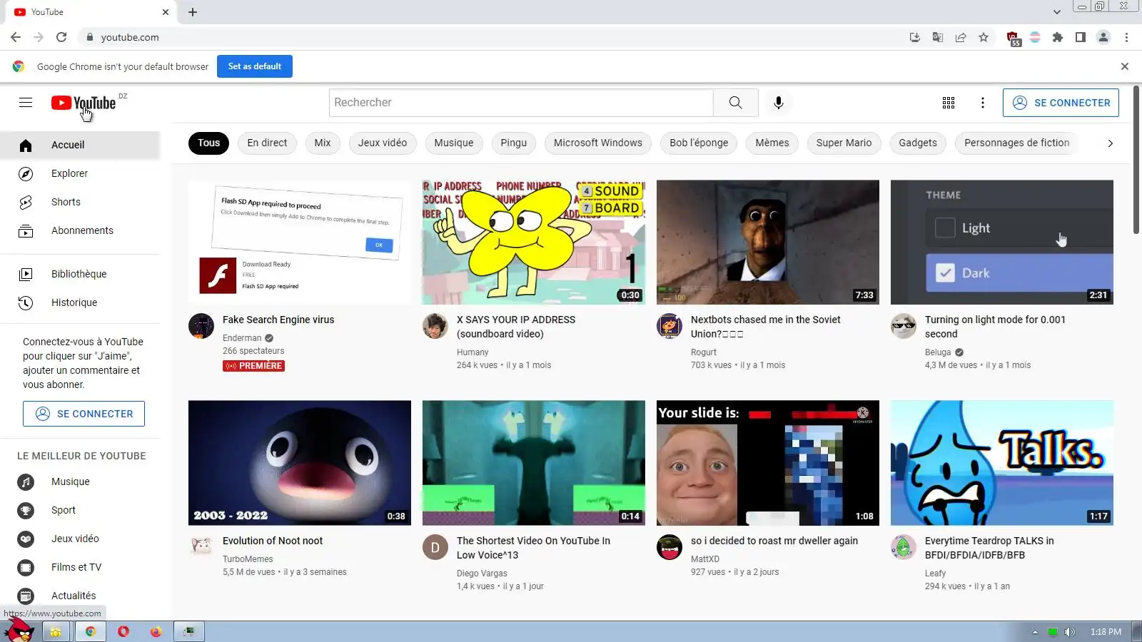Click the magnifying glass search button

pos(735,103)
